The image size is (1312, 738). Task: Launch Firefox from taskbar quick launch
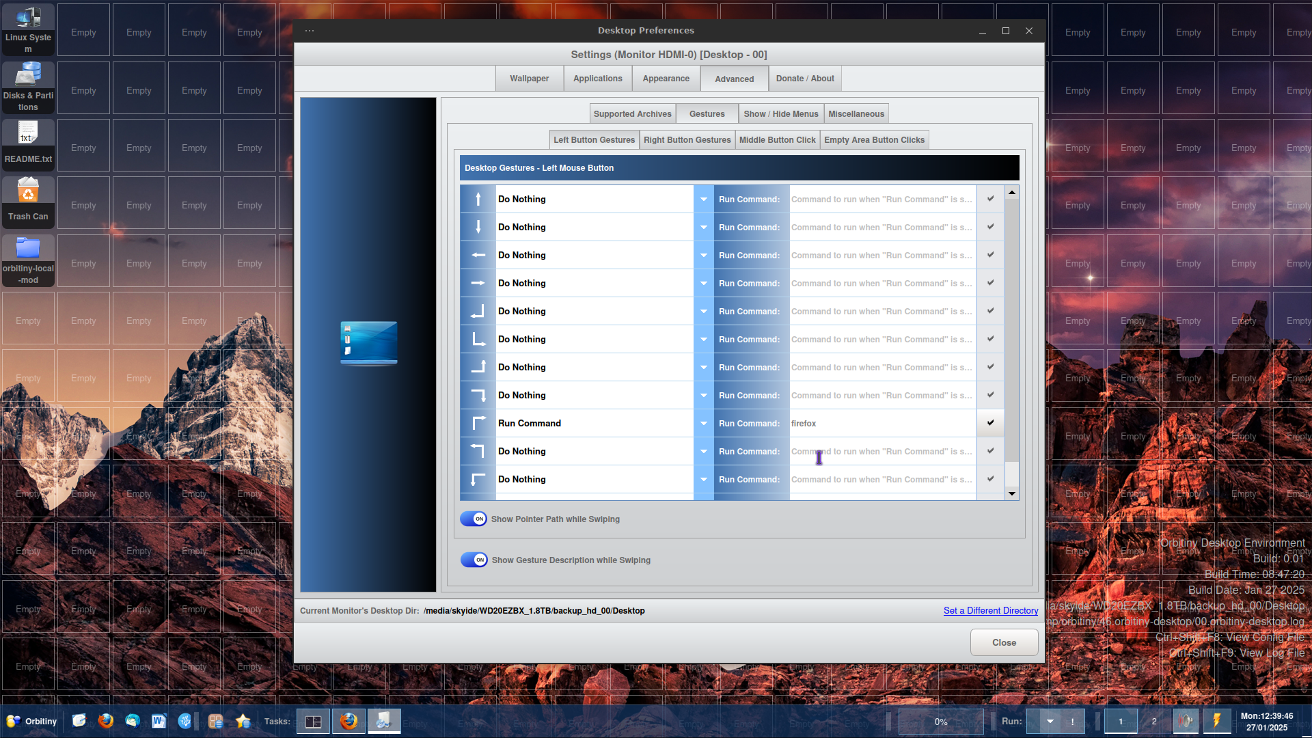(x=105, y=721)
